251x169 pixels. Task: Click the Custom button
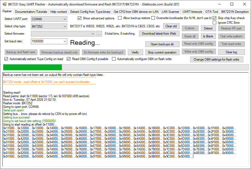(x=190, y=28)
